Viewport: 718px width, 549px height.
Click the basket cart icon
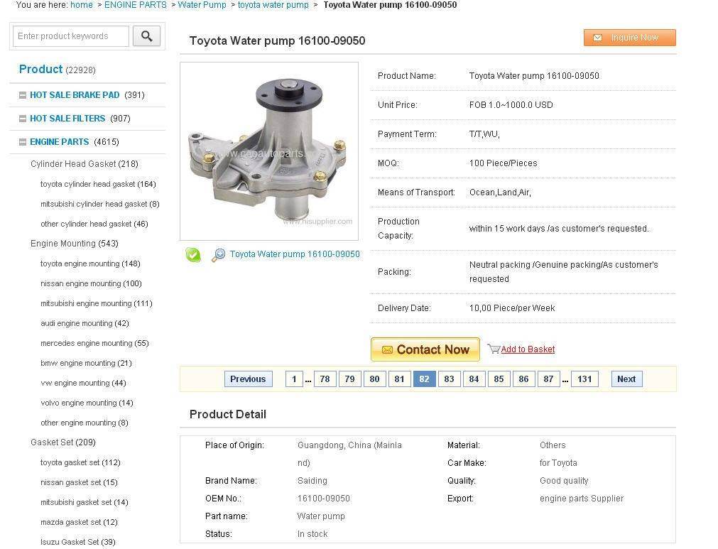point(494,349)
